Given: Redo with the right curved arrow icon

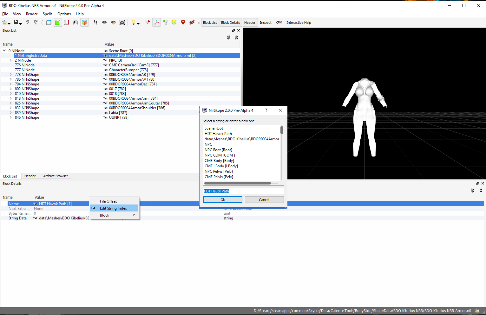Looking at the screenshot, I should 36,22.
